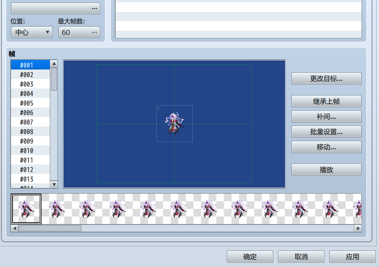This screenshot has height=267, width=379.
Task: Select frame #002 in the list
Action: (30, 74)
